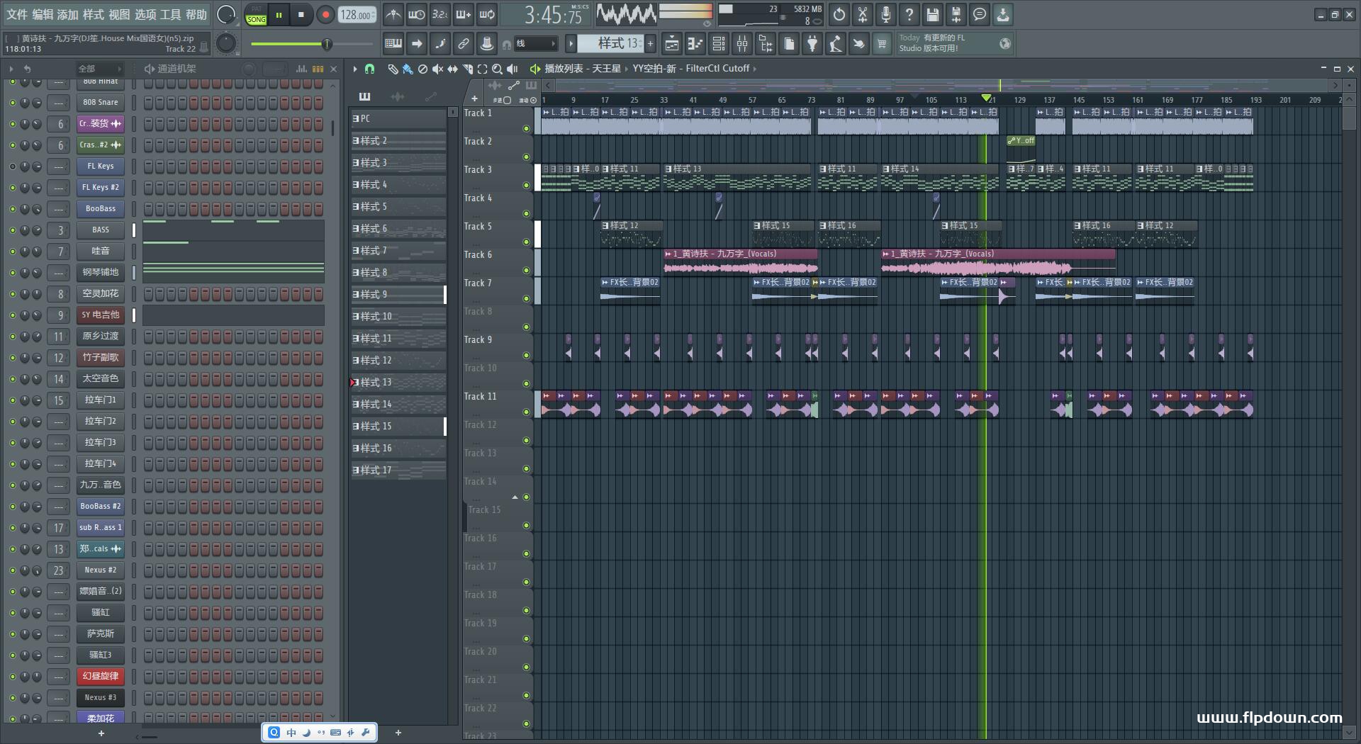Open the channel rack view icon

(x=719, y=44)
